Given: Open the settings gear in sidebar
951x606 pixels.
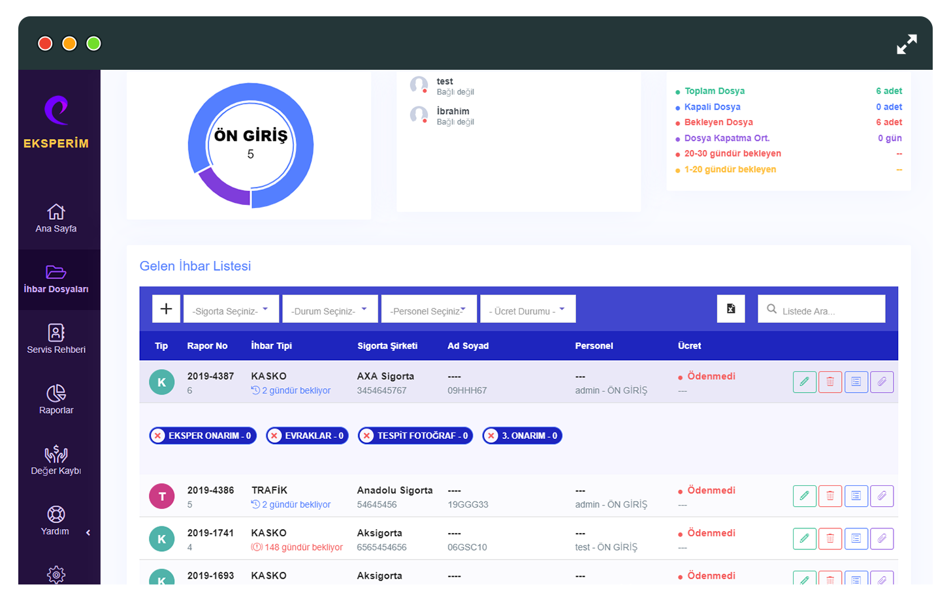Looking at the screenshot, I should pyautogui.click(x=56, y=574).
